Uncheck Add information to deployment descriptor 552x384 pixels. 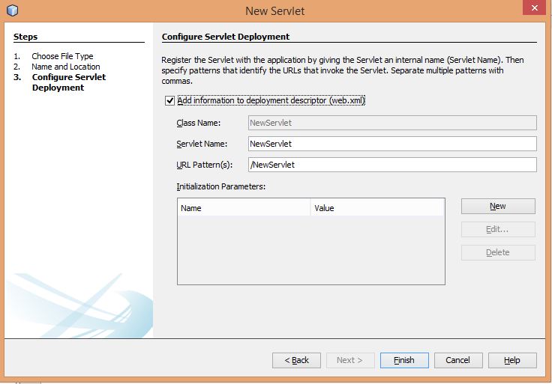[x=170, y=100]
